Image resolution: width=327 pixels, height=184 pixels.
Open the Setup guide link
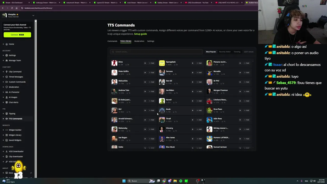point(140,34)
